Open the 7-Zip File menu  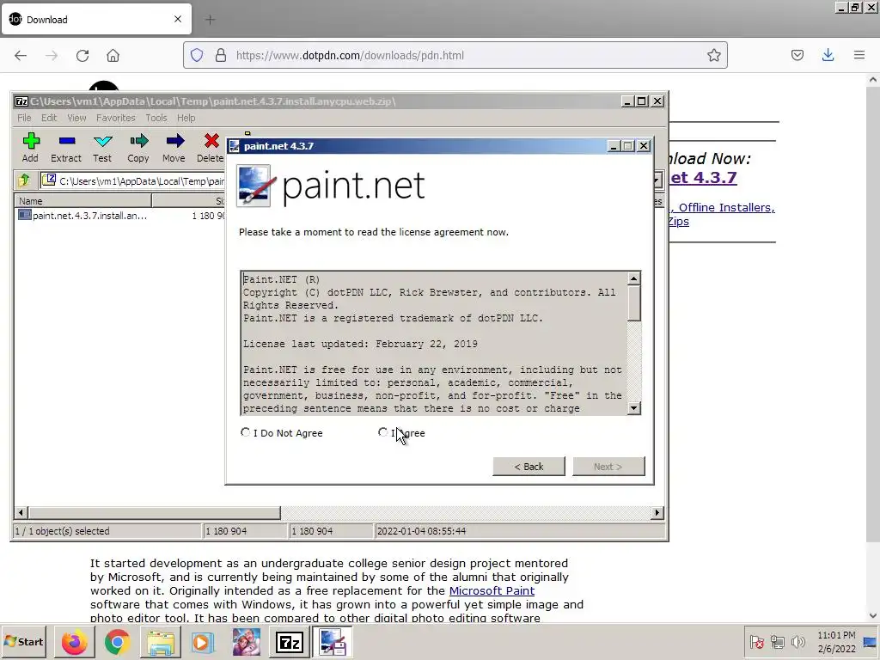[x=24, y=118]
